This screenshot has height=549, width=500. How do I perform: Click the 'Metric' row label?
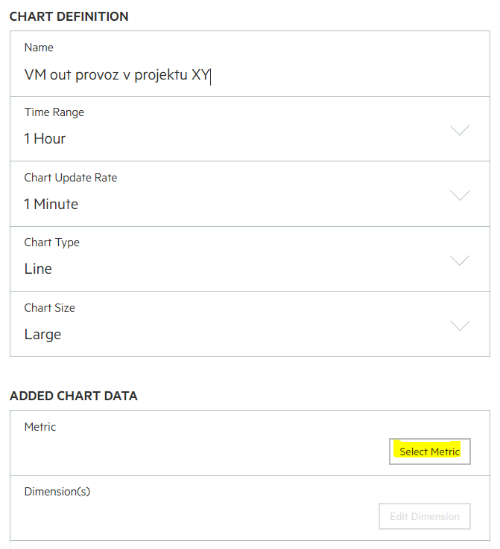tap(40, 427)
